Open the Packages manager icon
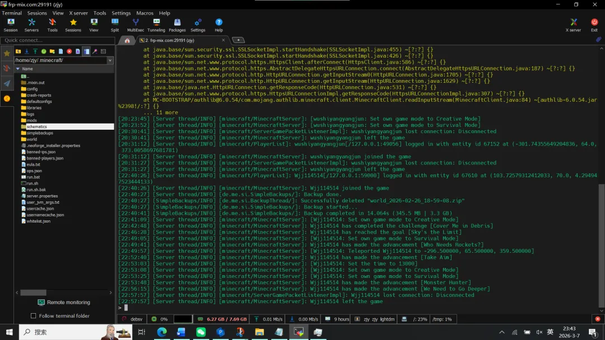This screenshot has width=605, height=340. pyautogui.click(x=177, y=25)
